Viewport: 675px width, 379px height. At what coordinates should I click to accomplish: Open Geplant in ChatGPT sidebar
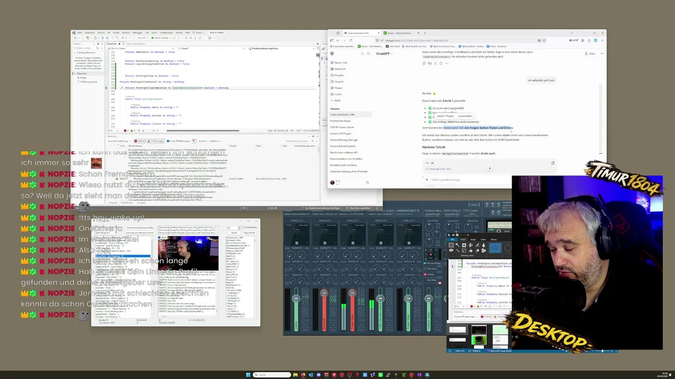pyautogui.click(x=338, y=82)
